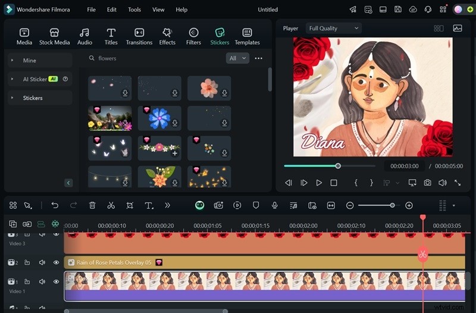Click the snapshot camera icon

(x=427, y=183)
